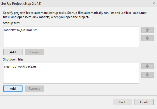
Task: Go Back to the previous step
Action: click(122, 102)
